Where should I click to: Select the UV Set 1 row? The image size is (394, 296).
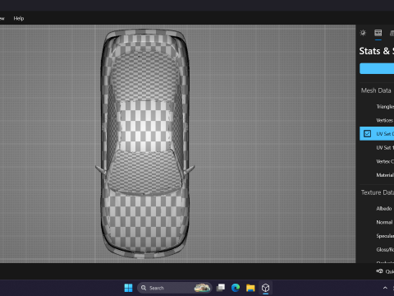(377, 147)
